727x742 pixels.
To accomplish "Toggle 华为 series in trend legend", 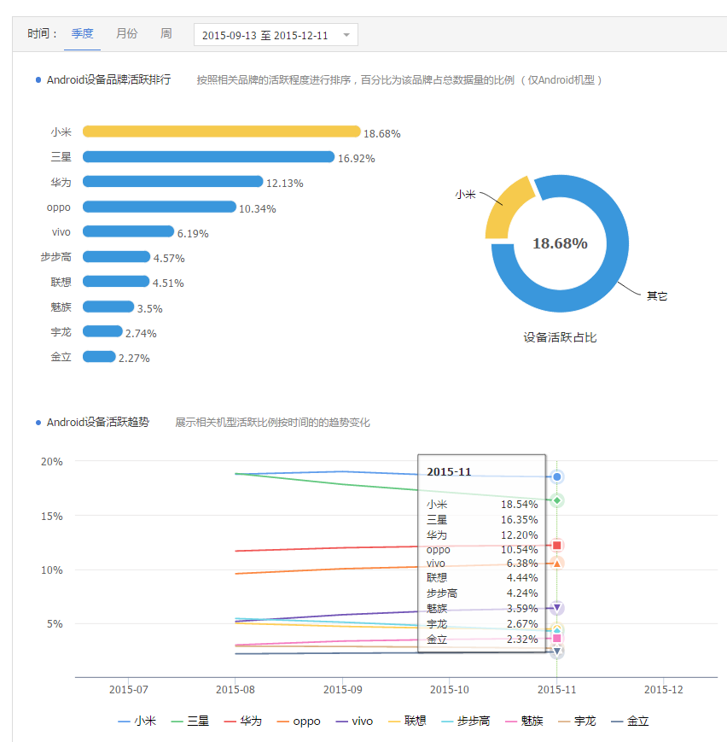I will coord(242,722).
